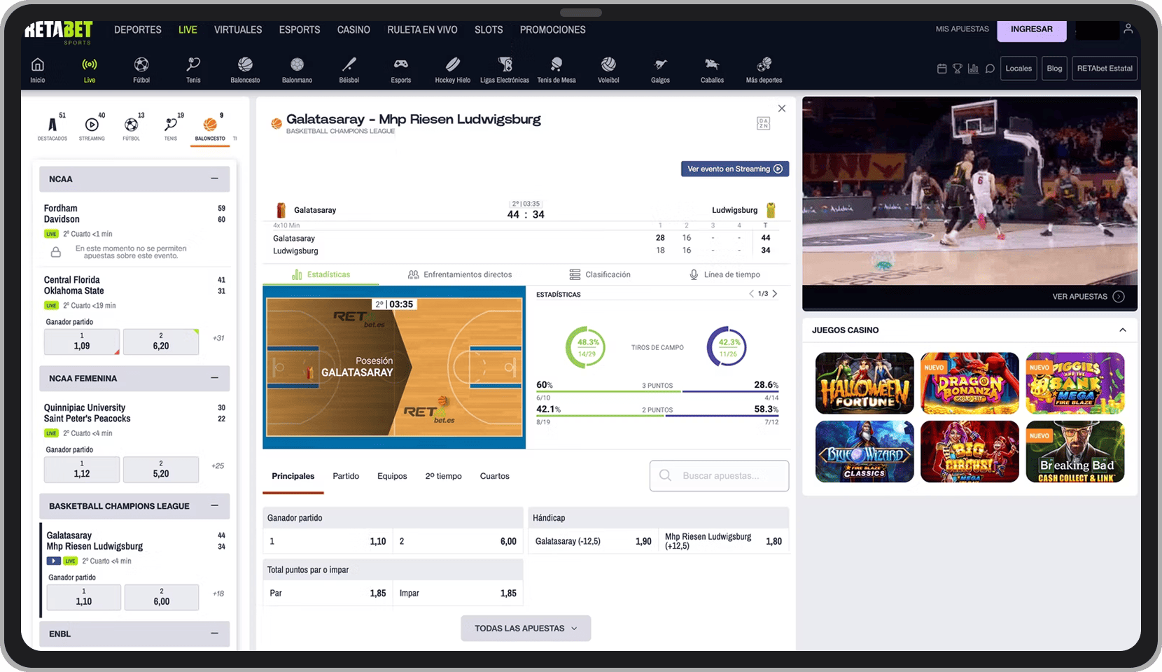The width and height of the screenshot is (1162, 672).
Task: Open Dragon Bonanza casino game
Action: [x=969, y=383]
